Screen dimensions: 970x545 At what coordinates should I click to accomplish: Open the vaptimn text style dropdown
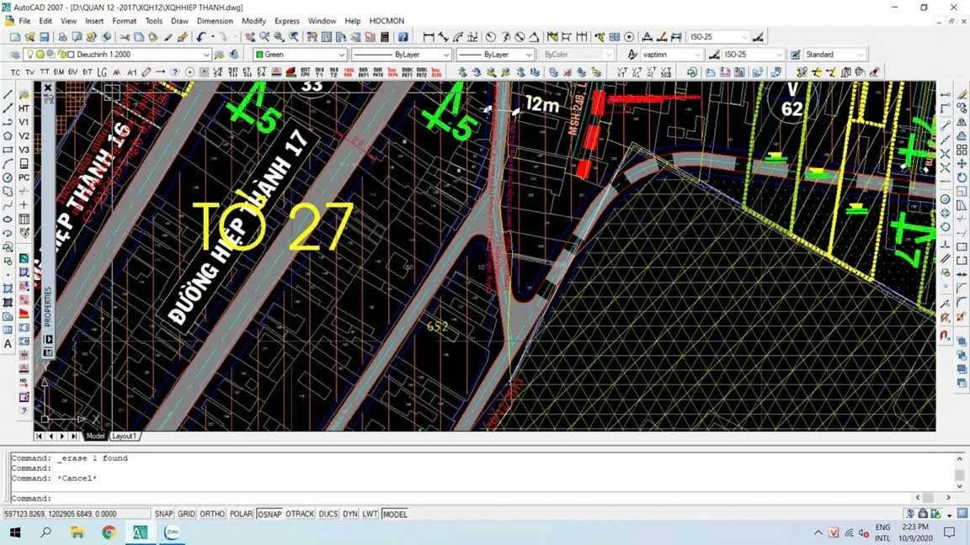(671, 55)
